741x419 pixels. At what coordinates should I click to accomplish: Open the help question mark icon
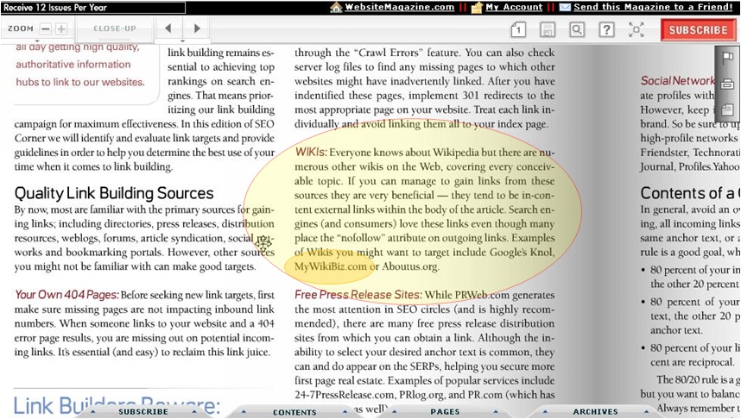(x=606, y=30)
